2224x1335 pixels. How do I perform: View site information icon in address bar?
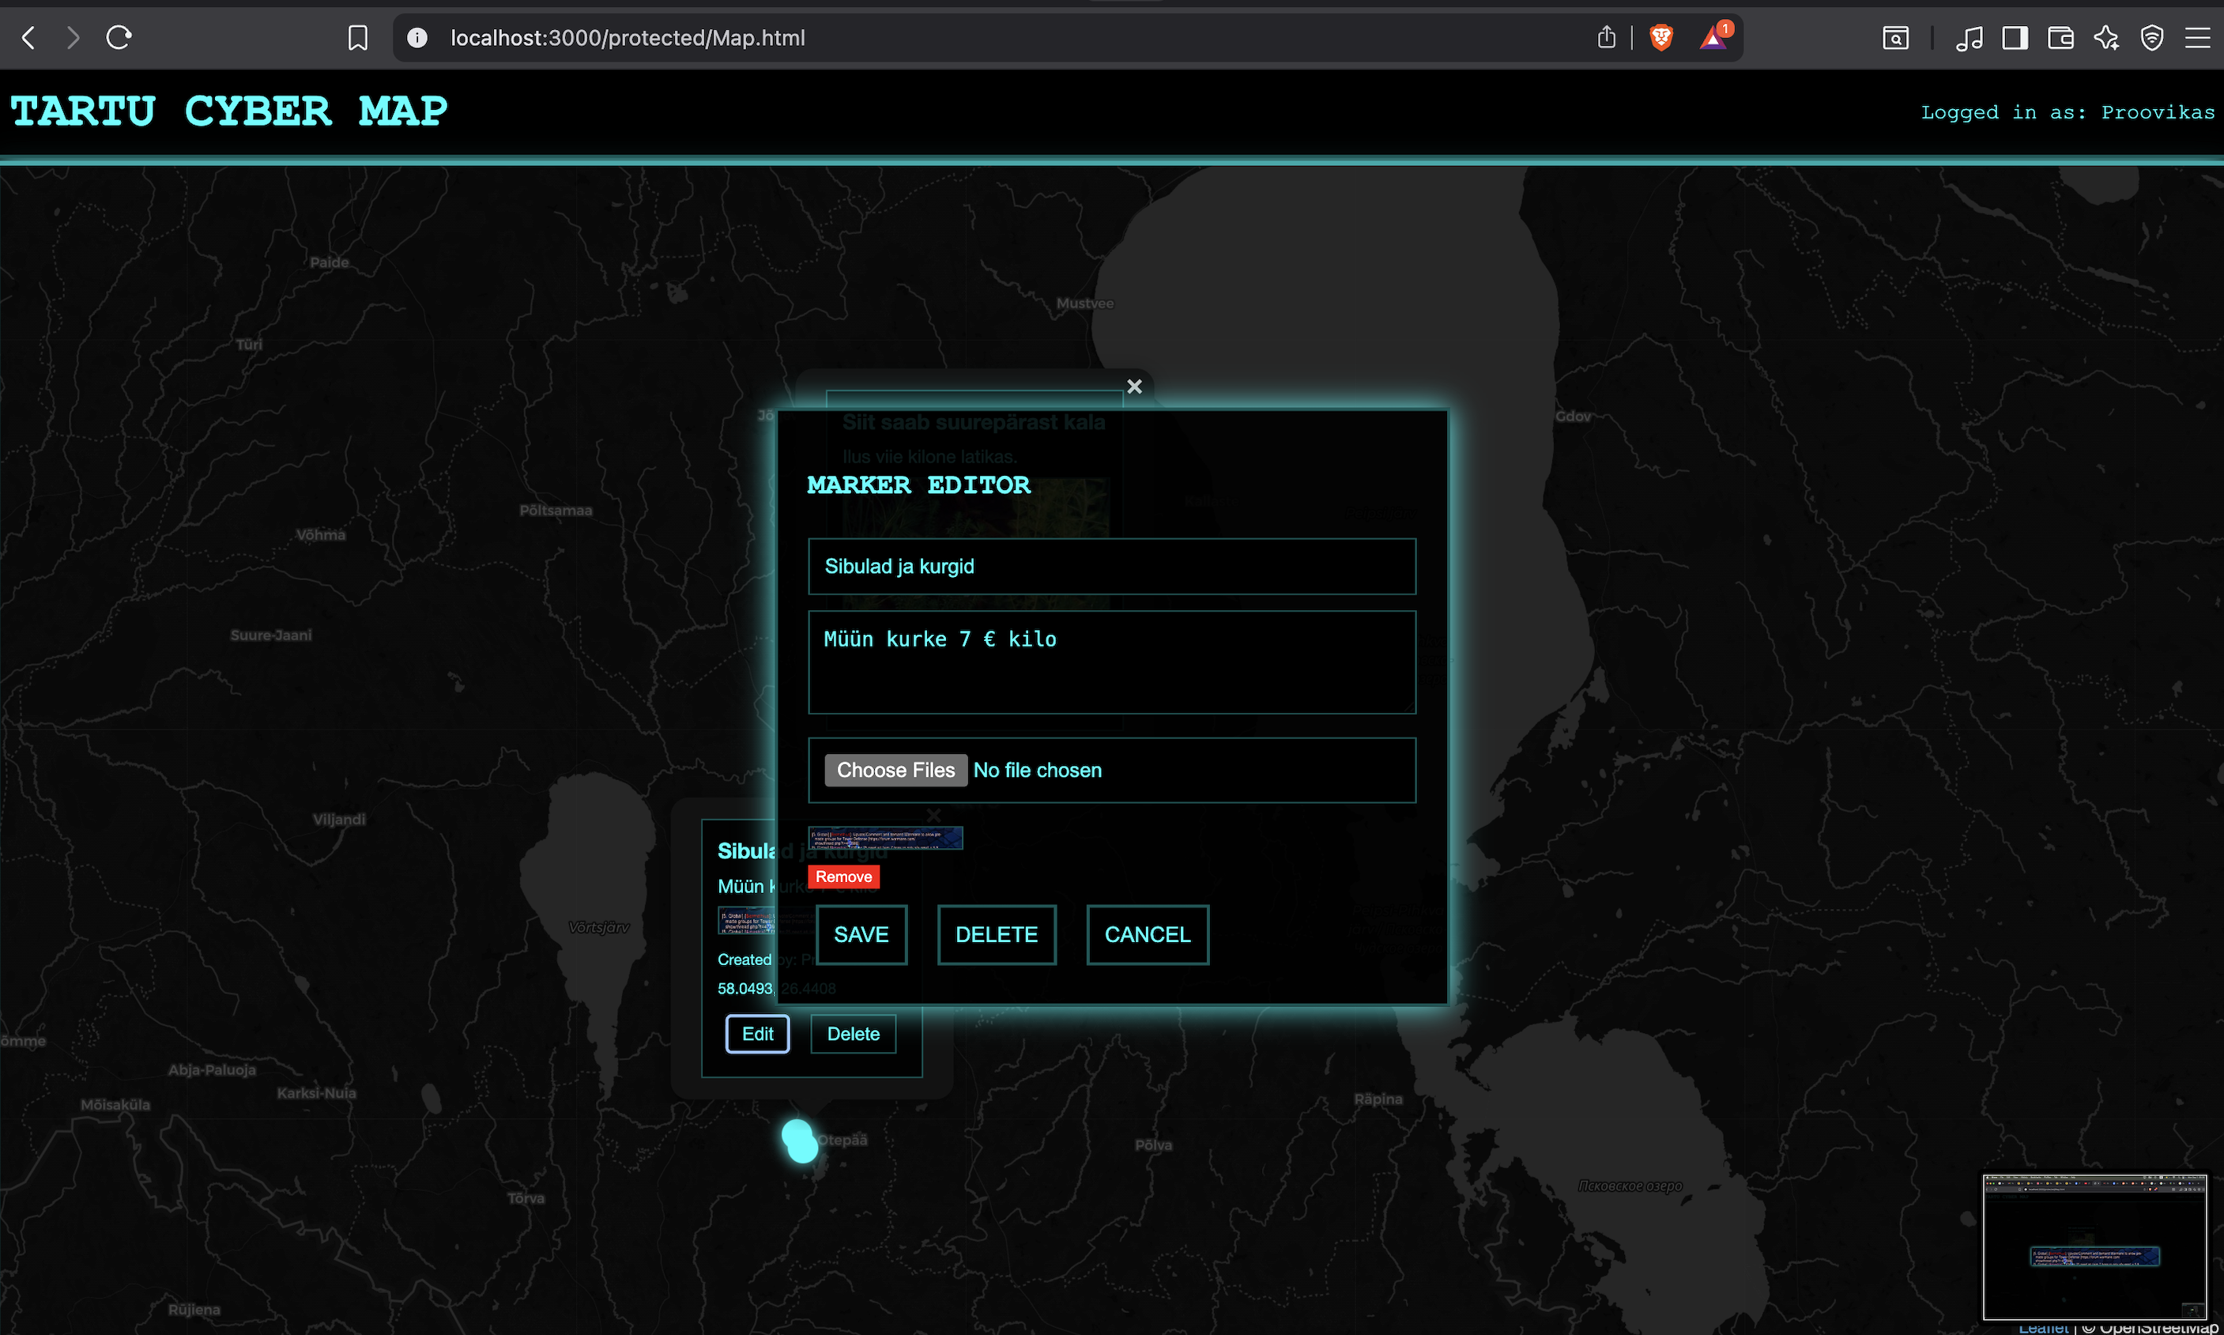pyautogui.click(x=417, y=38)
